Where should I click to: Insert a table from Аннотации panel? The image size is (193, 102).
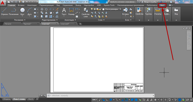coord(77,16)
